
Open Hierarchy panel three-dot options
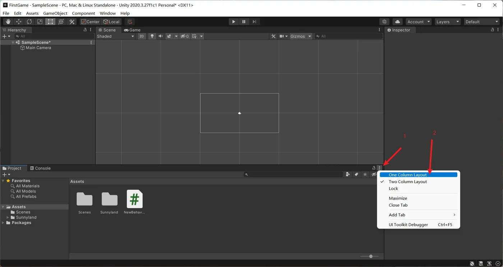(x=91, y=30)
